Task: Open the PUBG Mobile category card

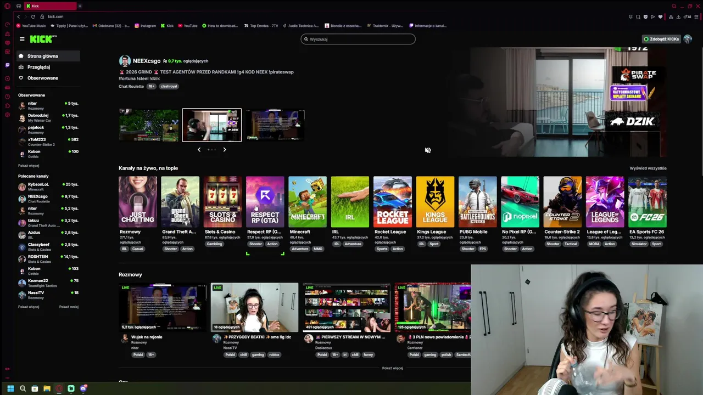Action: (477, 201)
